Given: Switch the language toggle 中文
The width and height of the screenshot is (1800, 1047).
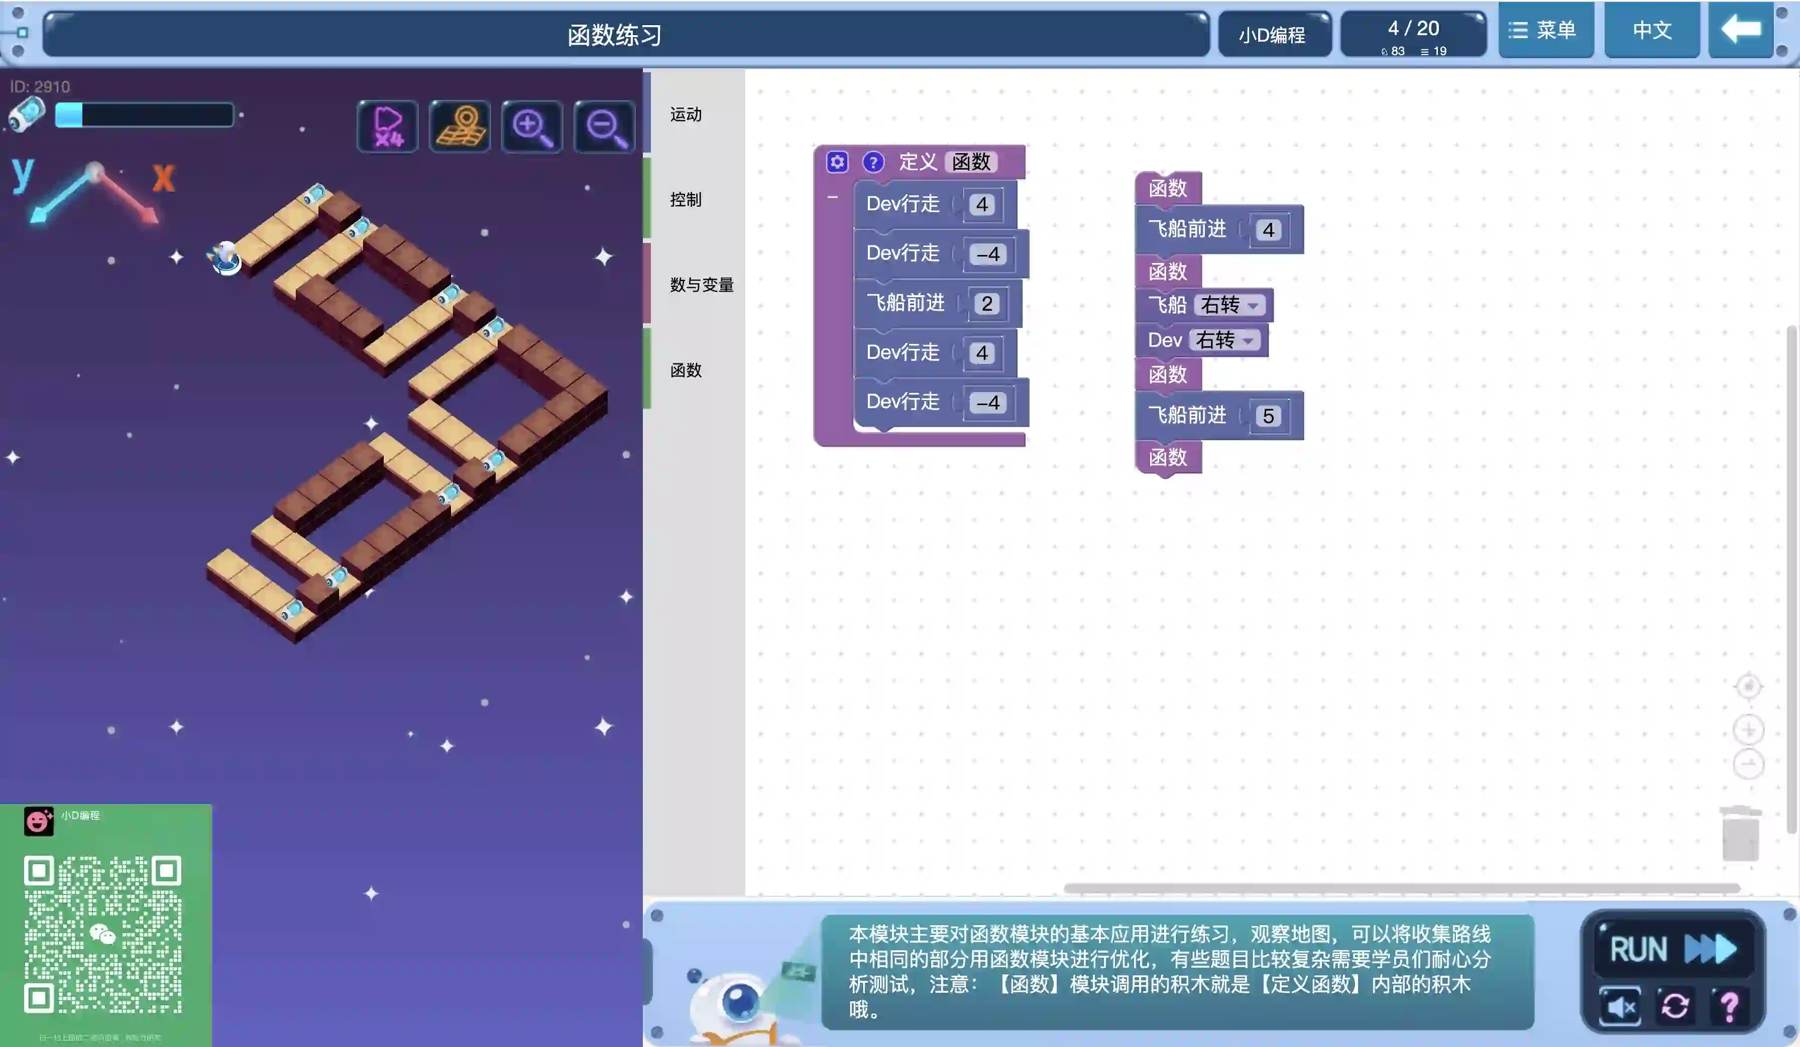Looking at the screenshot, I should pos(1651,30).
